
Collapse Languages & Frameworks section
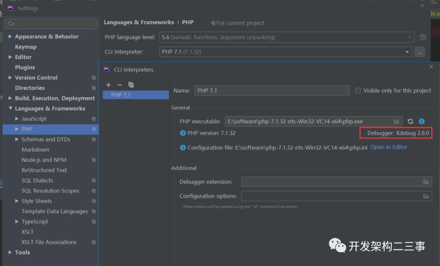(x=10, y=108)
